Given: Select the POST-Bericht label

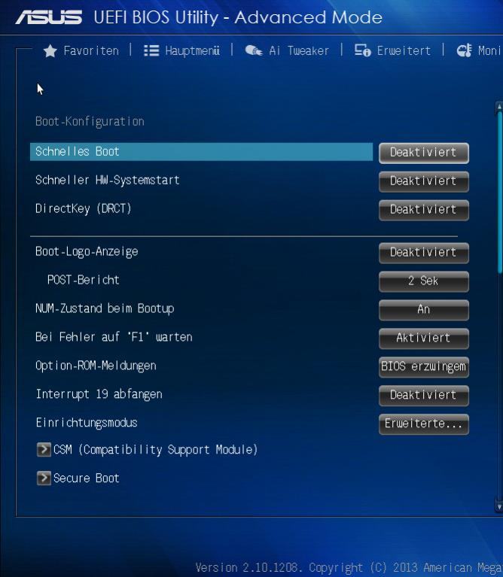Looking at the screenshot, I should (x=84, y=280).
